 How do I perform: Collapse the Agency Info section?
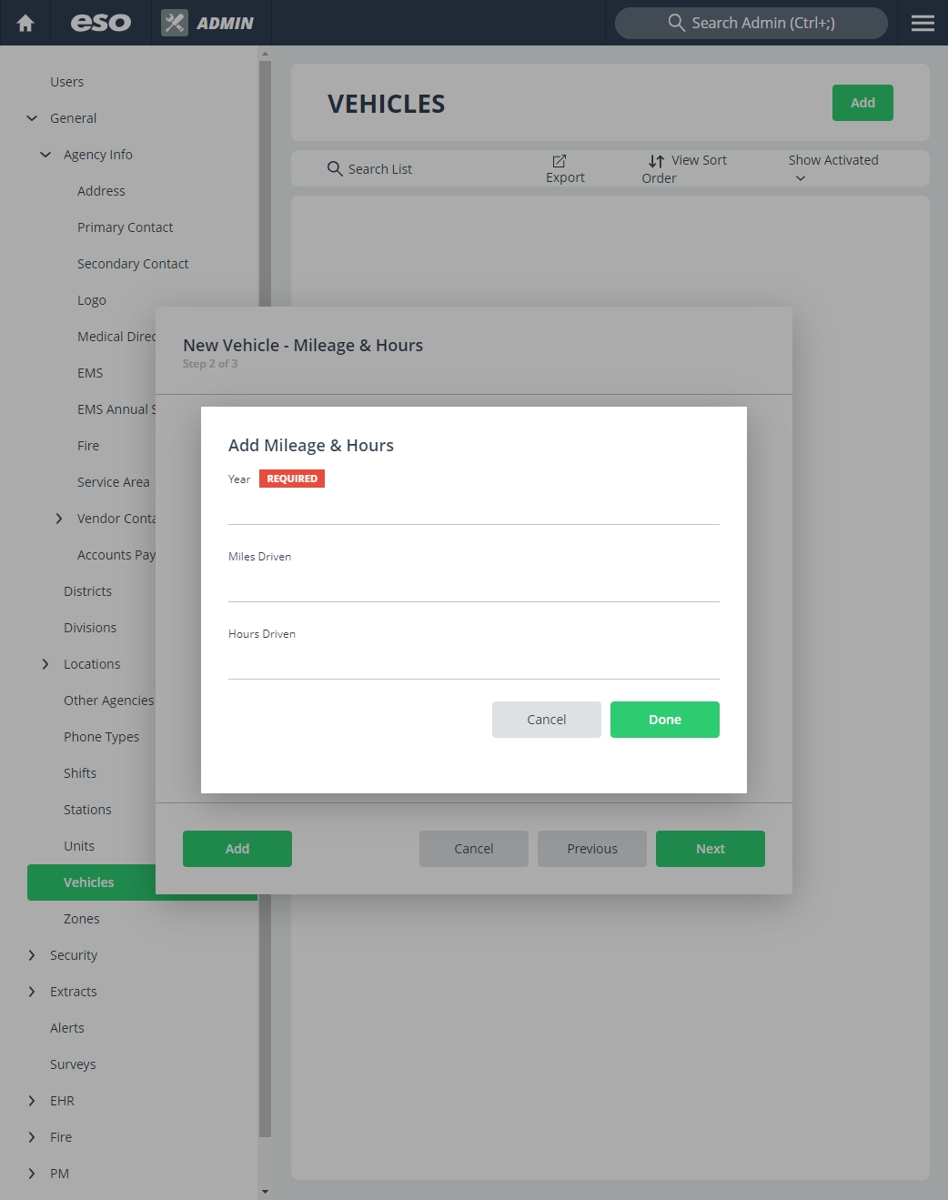click(x=45, y=155)
